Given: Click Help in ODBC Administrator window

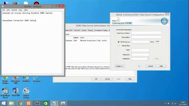Looking at the screenshot, I should pyautogui.click(x=130, y=79).
